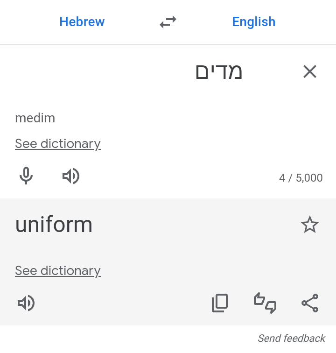Listen to the translation 'uniform'
This screenshot has height=353, width=336.
(26, 303)
